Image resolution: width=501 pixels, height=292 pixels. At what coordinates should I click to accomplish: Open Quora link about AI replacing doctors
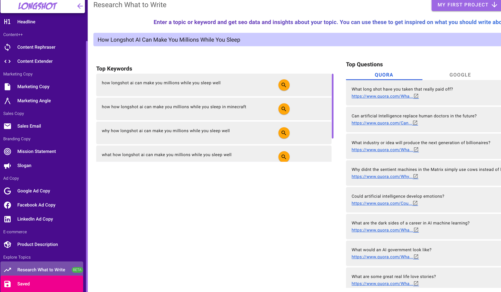pos(381,123)
